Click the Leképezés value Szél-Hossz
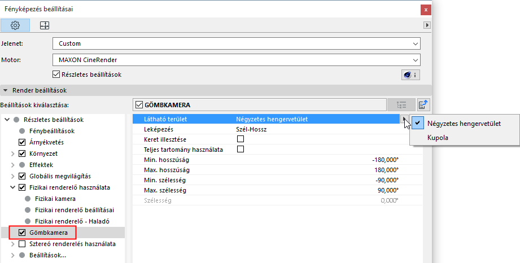This screenshot has height=263, width=520. click(251, 129)
